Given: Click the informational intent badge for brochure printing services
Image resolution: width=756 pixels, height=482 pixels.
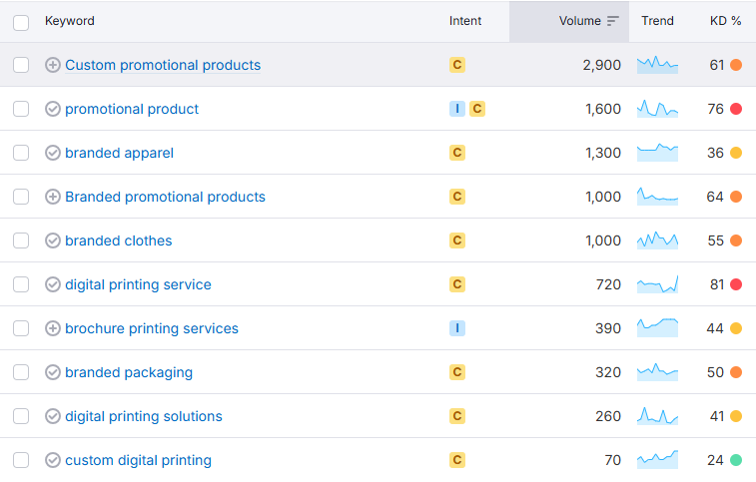Looking at the screenshot, I should point(457,328).
